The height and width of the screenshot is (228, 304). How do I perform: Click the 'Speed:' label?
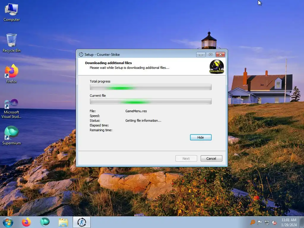click(95, 116)
